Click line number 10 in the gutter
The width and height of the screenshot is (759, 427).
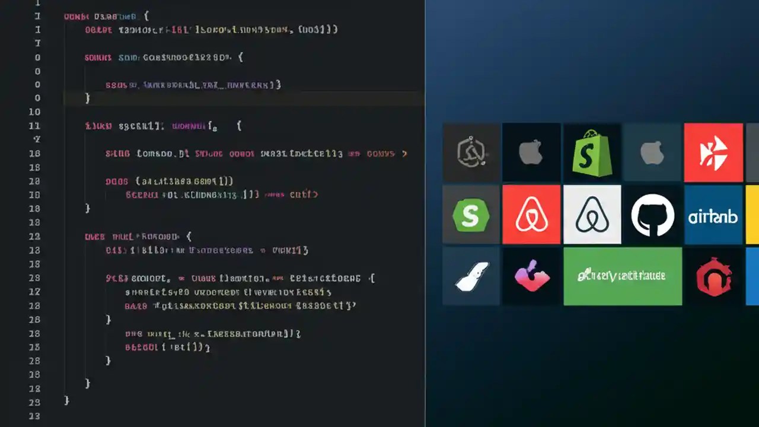click(34, 111)
